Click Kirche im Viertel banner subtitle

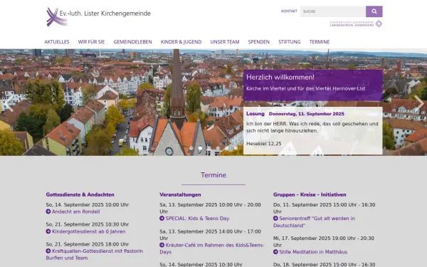306,88
